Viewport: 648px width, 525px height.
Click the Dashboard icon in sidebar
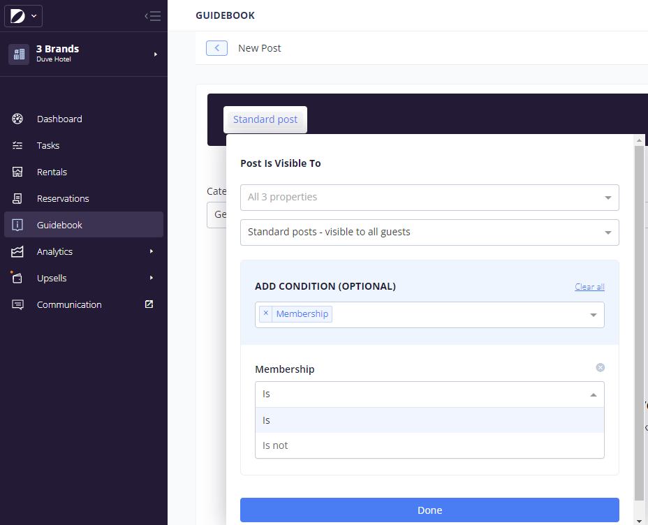click(18, 119)
